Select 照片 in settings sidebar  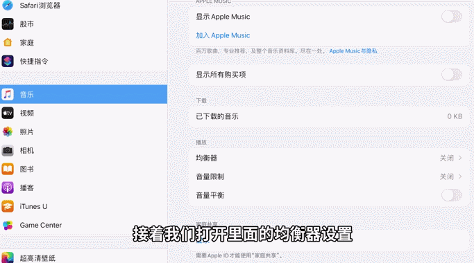coord(83,131)
